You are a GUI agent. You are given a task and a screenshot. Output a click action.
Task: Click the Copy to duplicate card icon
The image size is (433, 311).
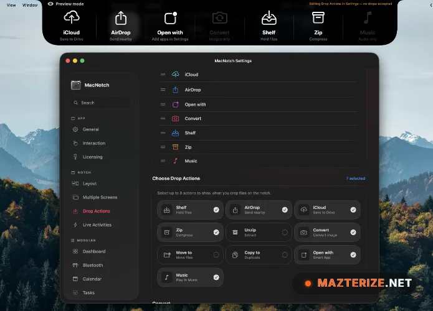[x=235, y=255]
